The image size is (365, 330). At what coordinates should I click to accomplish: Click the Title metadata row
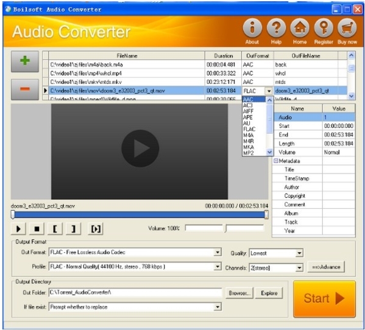314,170
